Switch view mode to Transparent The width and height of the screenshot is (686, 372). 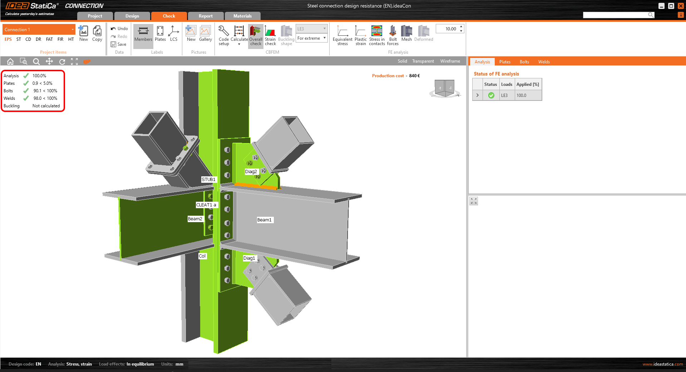[x=423, y=61]
